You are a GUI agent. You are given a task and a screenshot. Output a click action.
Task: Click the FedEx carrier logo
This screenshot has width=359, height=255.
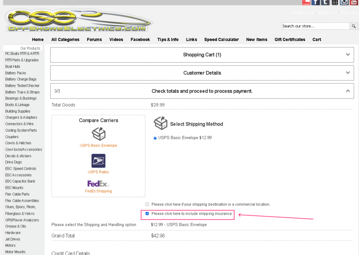98,184
